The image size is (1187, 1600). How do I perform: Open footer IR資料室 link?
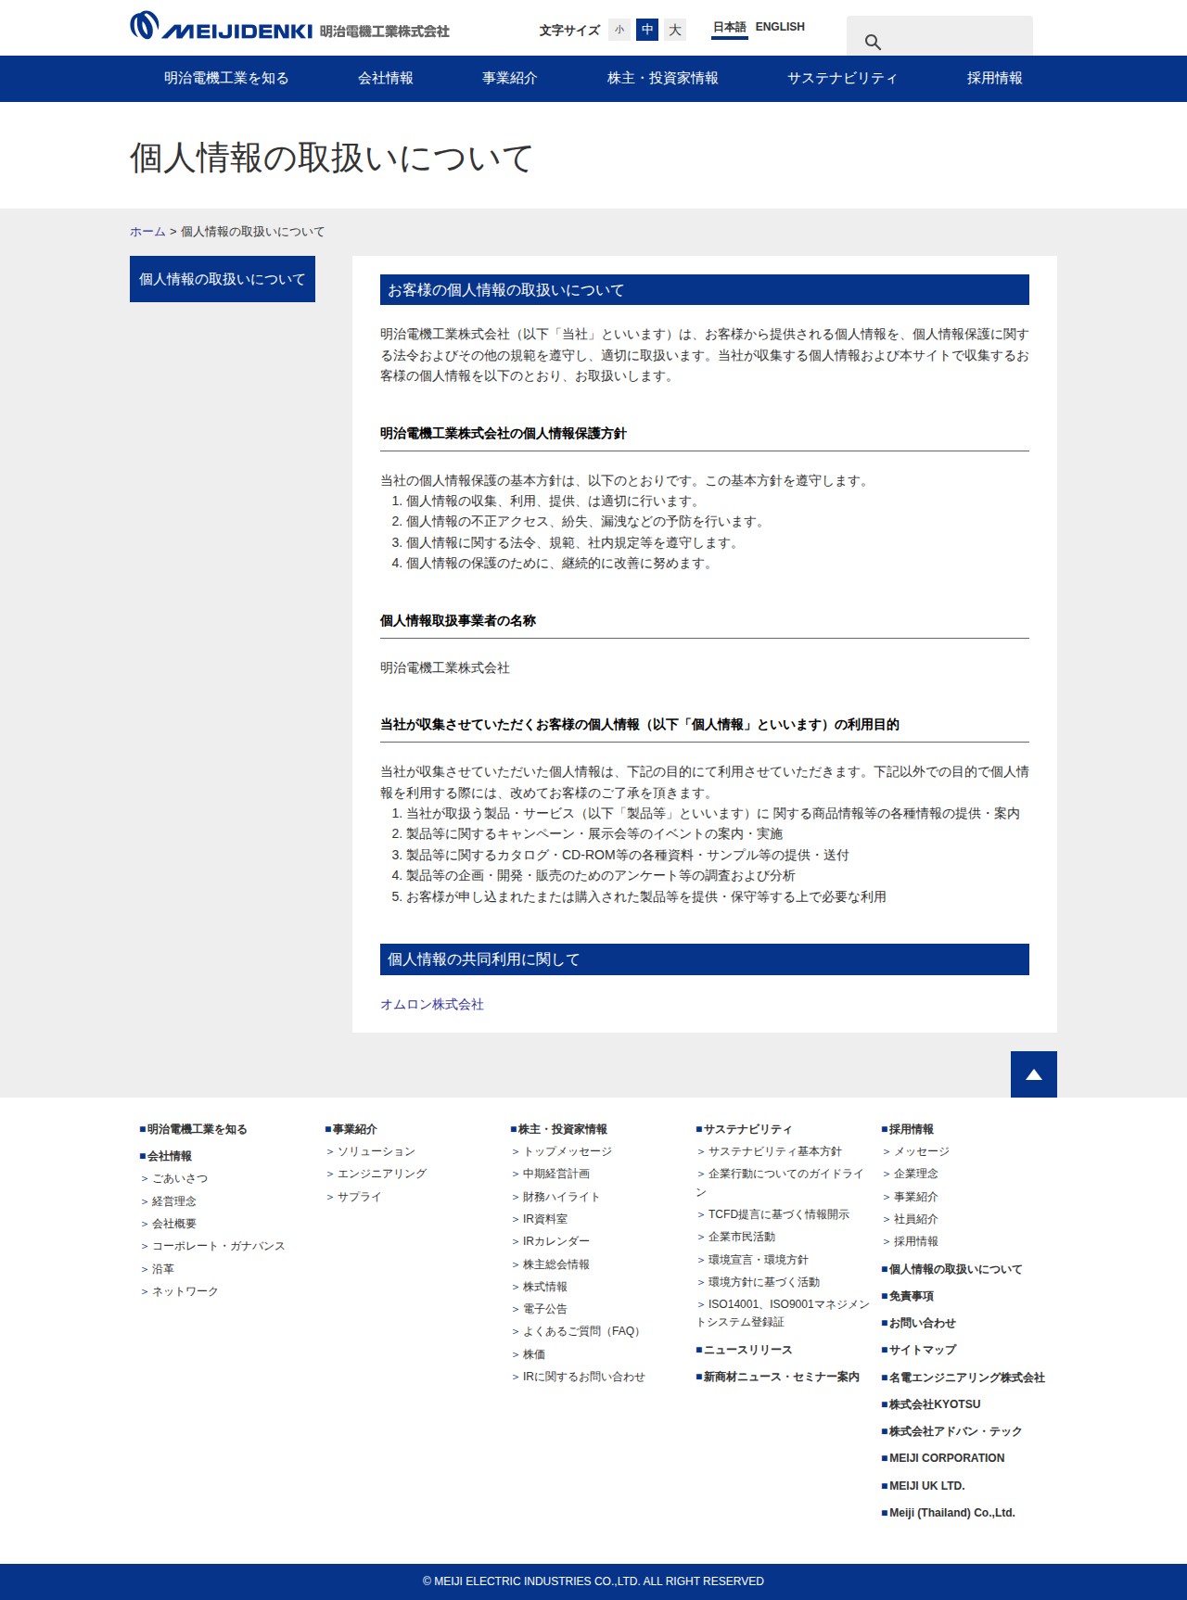click(x=544, y=1219)
